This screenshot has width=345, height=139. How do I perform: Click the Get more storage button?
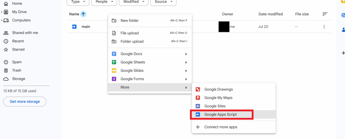[25, 101]
